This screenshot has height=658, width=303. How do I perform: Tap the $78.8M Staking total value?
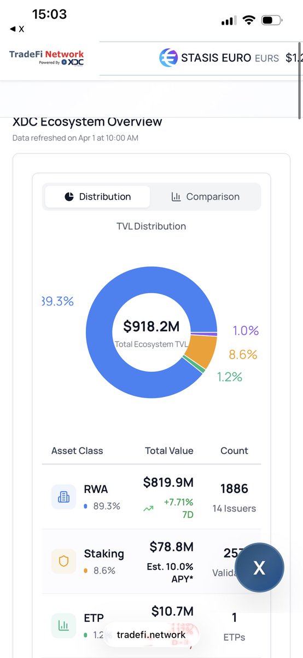coord(171,547)
